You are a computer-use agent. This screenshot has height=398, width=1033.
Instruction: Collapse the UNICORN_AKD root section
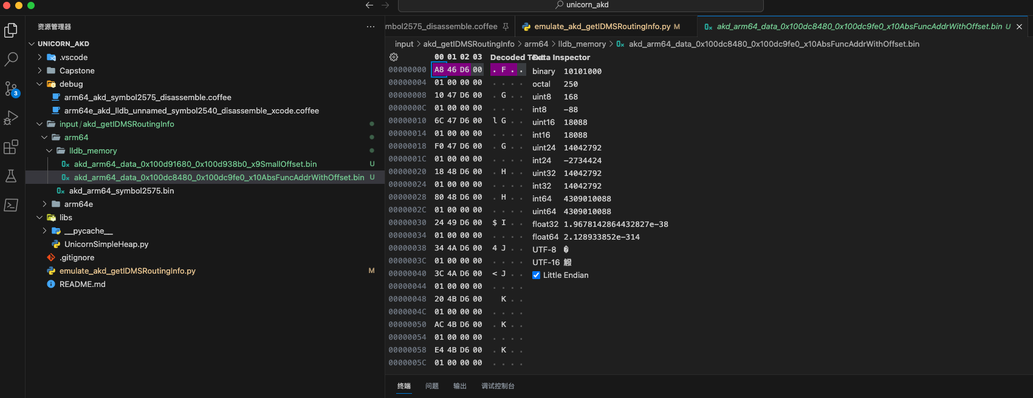coord(32,44)
